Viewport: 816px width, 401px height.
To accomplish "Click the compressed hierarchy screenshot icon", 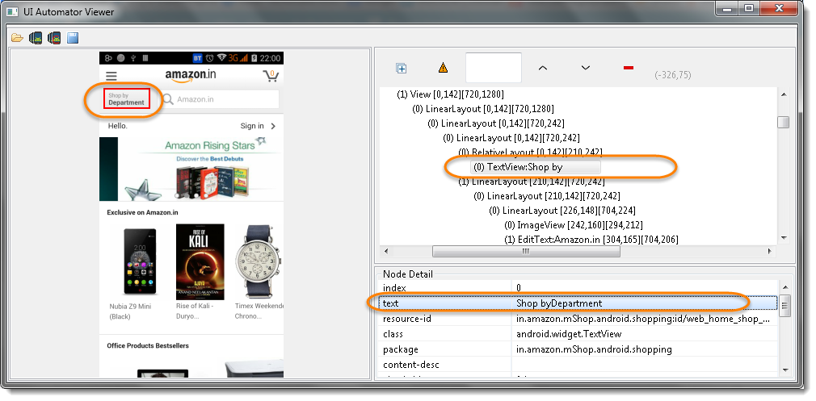I will (54, 38).
